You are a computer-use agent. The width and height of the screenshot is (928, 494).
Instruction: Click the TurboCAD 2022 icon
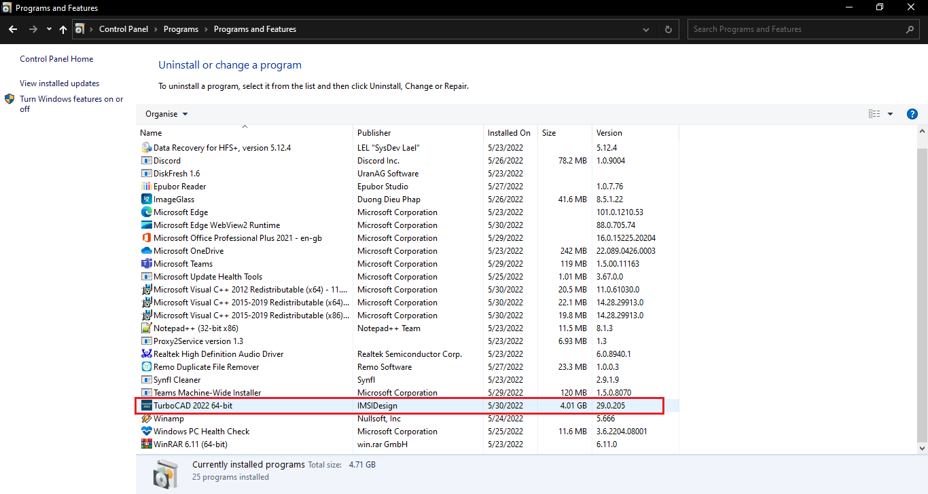(x=146, y=406)
